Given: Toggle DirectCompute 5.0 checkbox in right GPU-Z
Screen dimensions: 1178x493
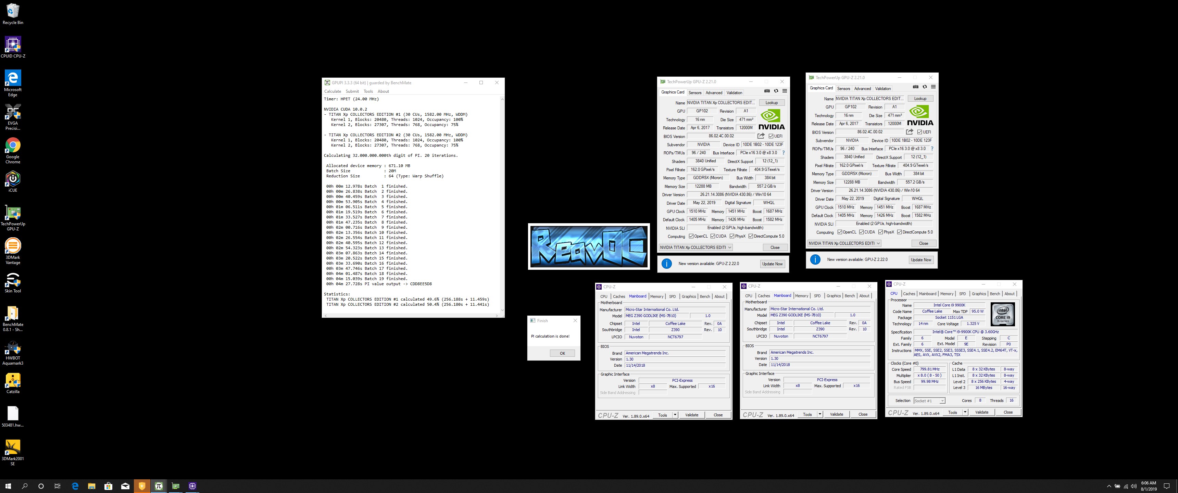Looking at the screenshot, I should [x=900, y=232].
